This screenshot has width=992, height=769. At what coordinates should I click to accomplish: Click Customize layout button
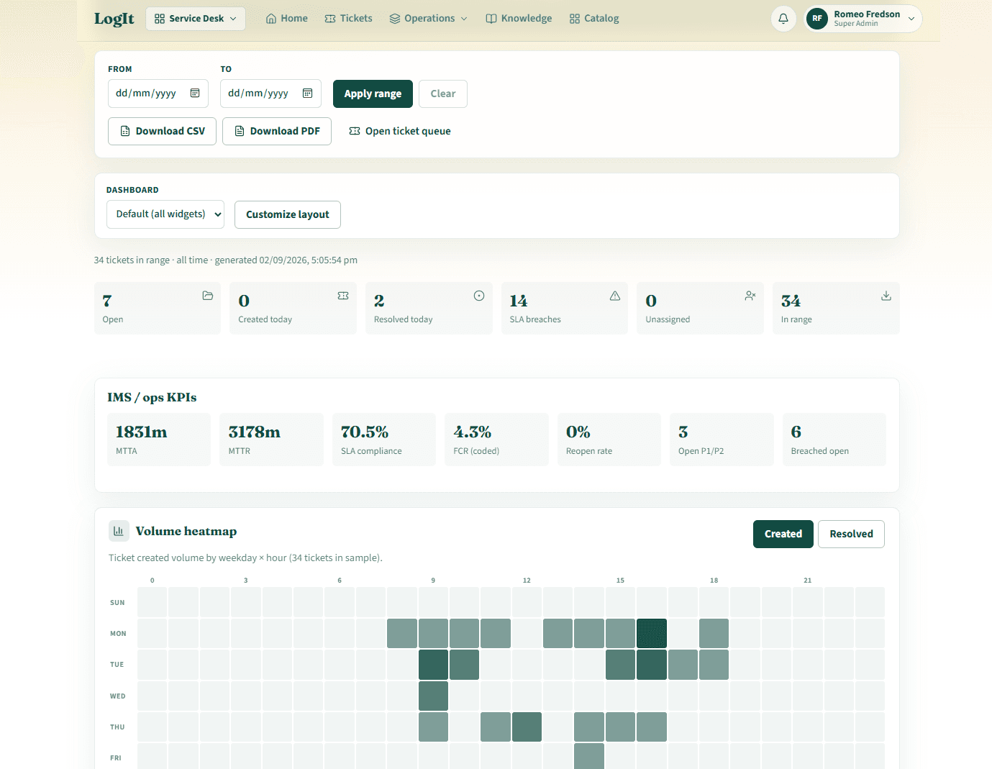(288, 214)
